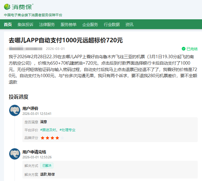Click the fourth orange rating star
This screenshot has height=181, width=202.
57,138
